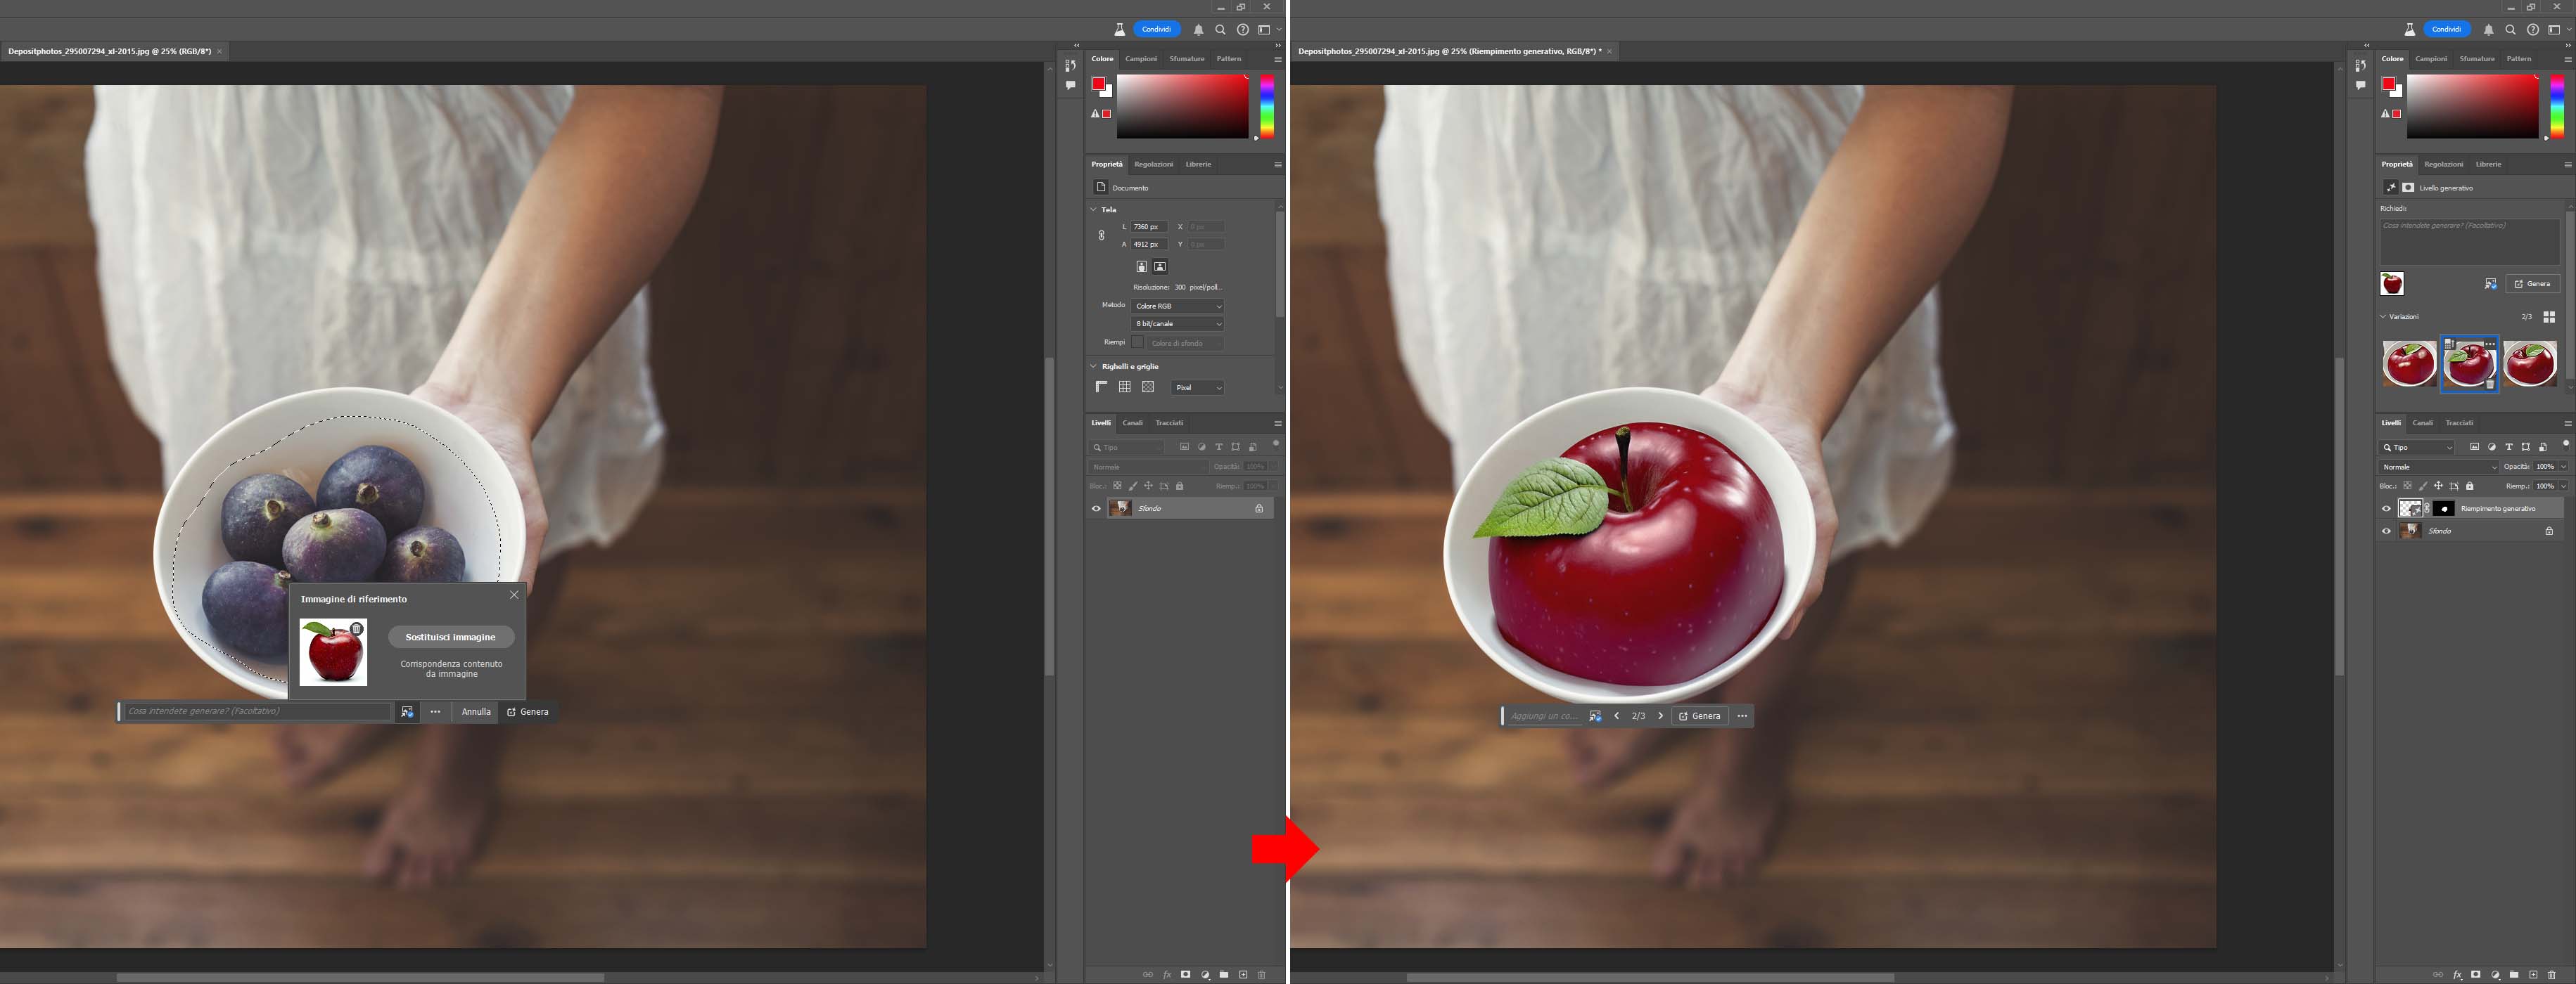Screen dimensions: 2576x984
Task: Select the third apple variation thumbnail
Action: 2530,363
